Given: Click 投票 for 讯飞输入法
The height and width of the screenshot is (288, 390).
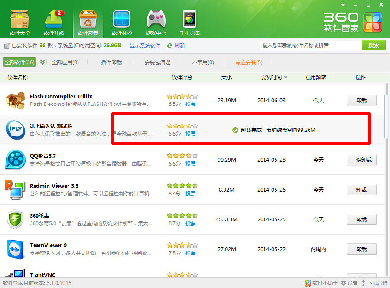Looking at the screenshot, I should (191, 134).
